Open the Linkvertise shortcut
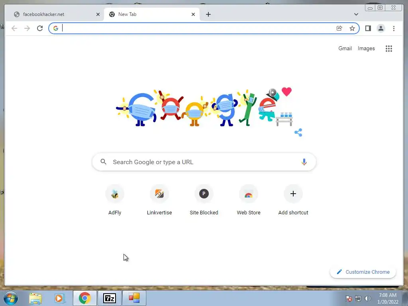Image resolution: width=408 pixels, height=306 pixels. (159, 200)
